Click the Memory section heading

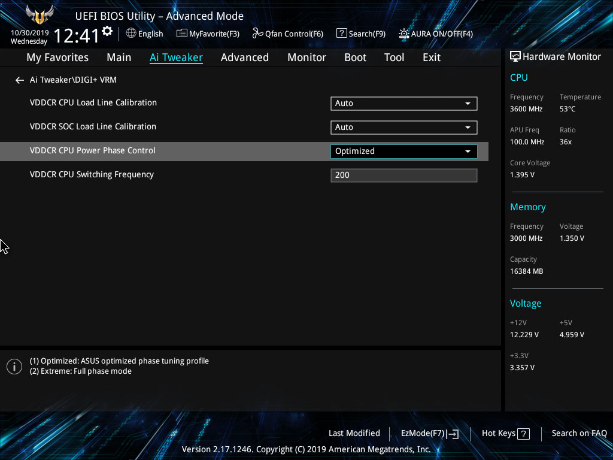(x=528, y=207)
